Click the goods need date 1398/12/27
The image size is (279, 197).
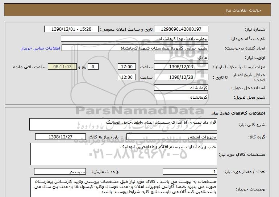tap(61, 137)
